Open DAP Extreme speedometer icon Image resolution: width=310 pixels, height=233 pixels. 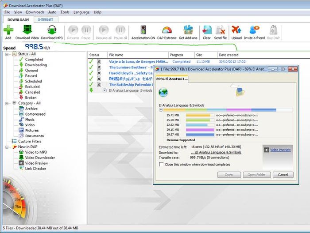pos(167,30)
